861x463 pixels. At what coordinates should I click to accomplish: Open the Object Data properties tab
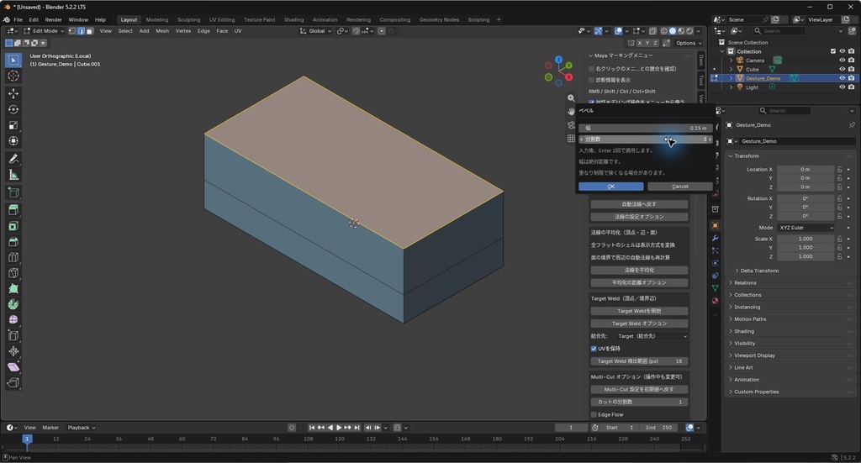pos(715,288)
